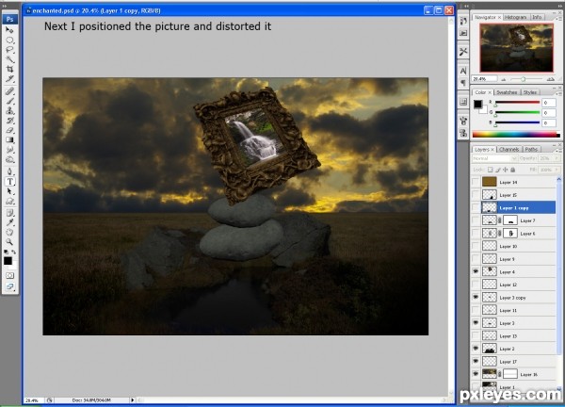The height and width of the screenshot is (407, 565).
Task: Open the Navigator panel options menu
Action: 559,17
